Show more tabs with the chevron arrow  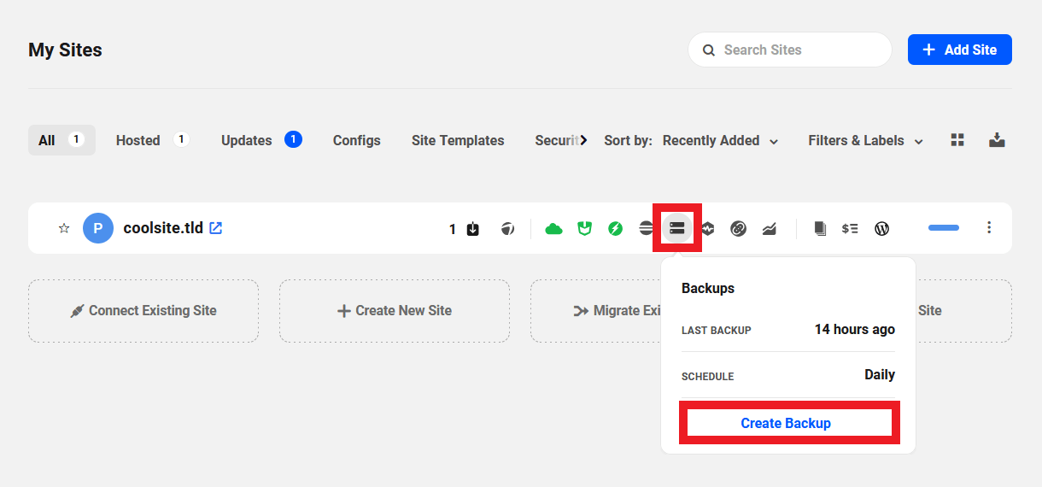click(x=584, y=140)
